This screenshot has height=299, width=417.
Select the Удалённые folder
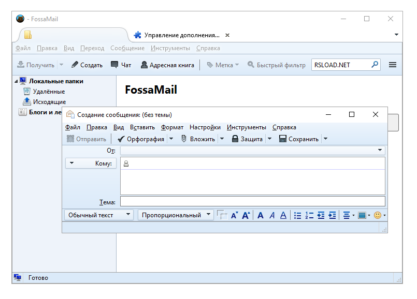point(49,92)
